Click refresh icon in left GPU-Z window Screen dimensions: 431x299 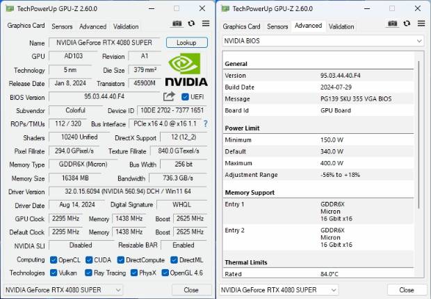191,24
